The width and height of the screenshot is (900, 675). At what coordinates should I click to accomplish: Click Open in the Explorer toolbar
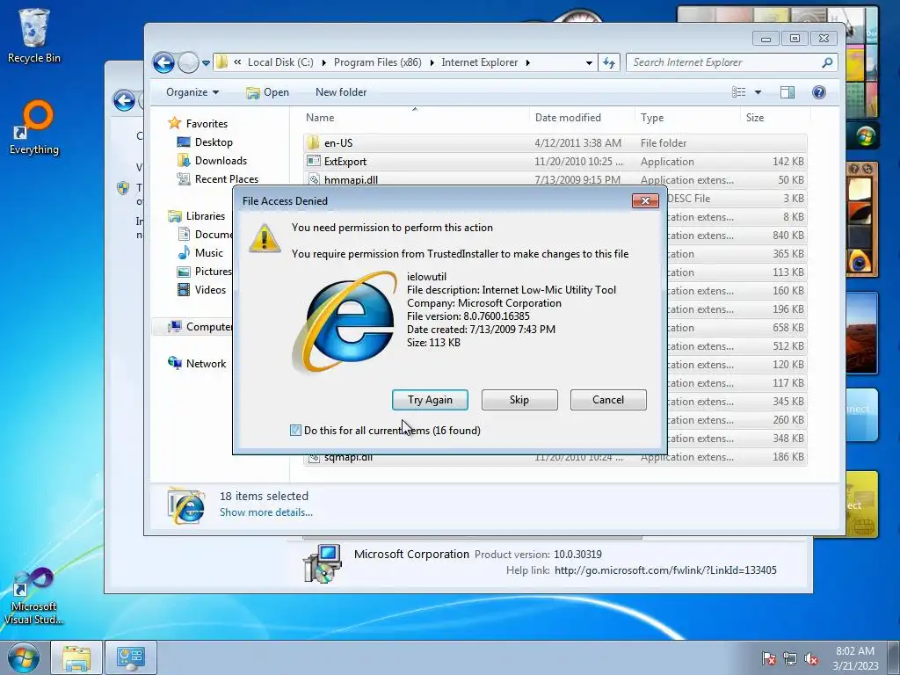point(267,91)
